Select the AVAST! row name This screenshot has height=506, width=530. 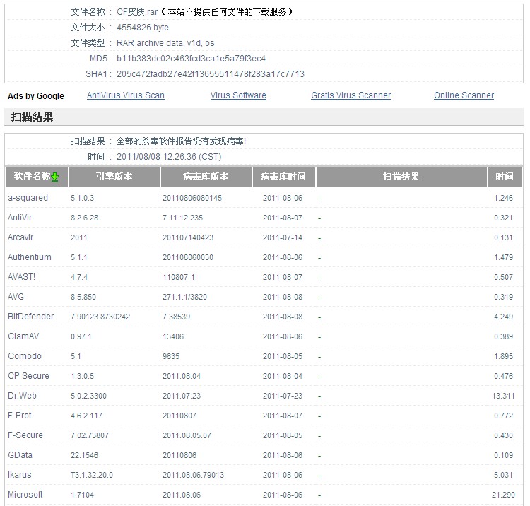[21, 277]
